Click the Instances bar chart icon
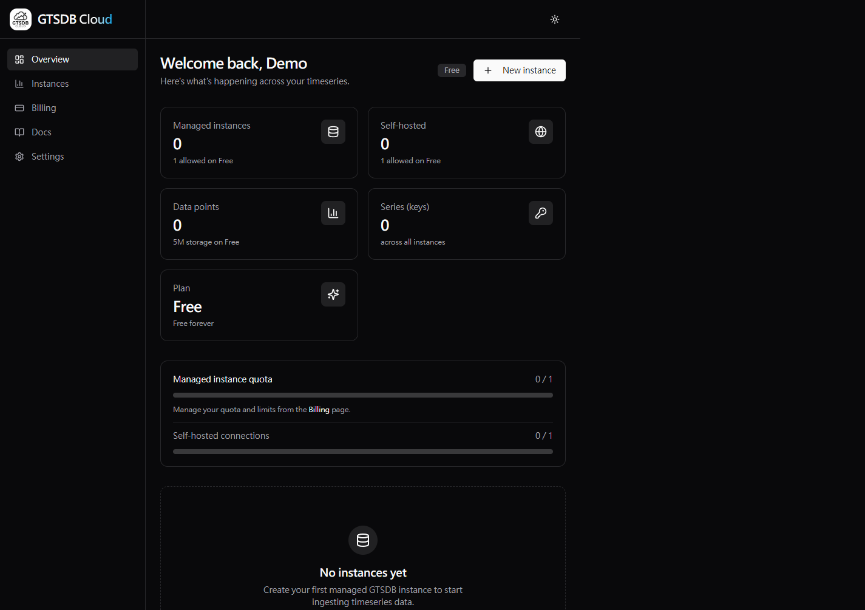This screenshot has height=610, width=865. (19, 84)
